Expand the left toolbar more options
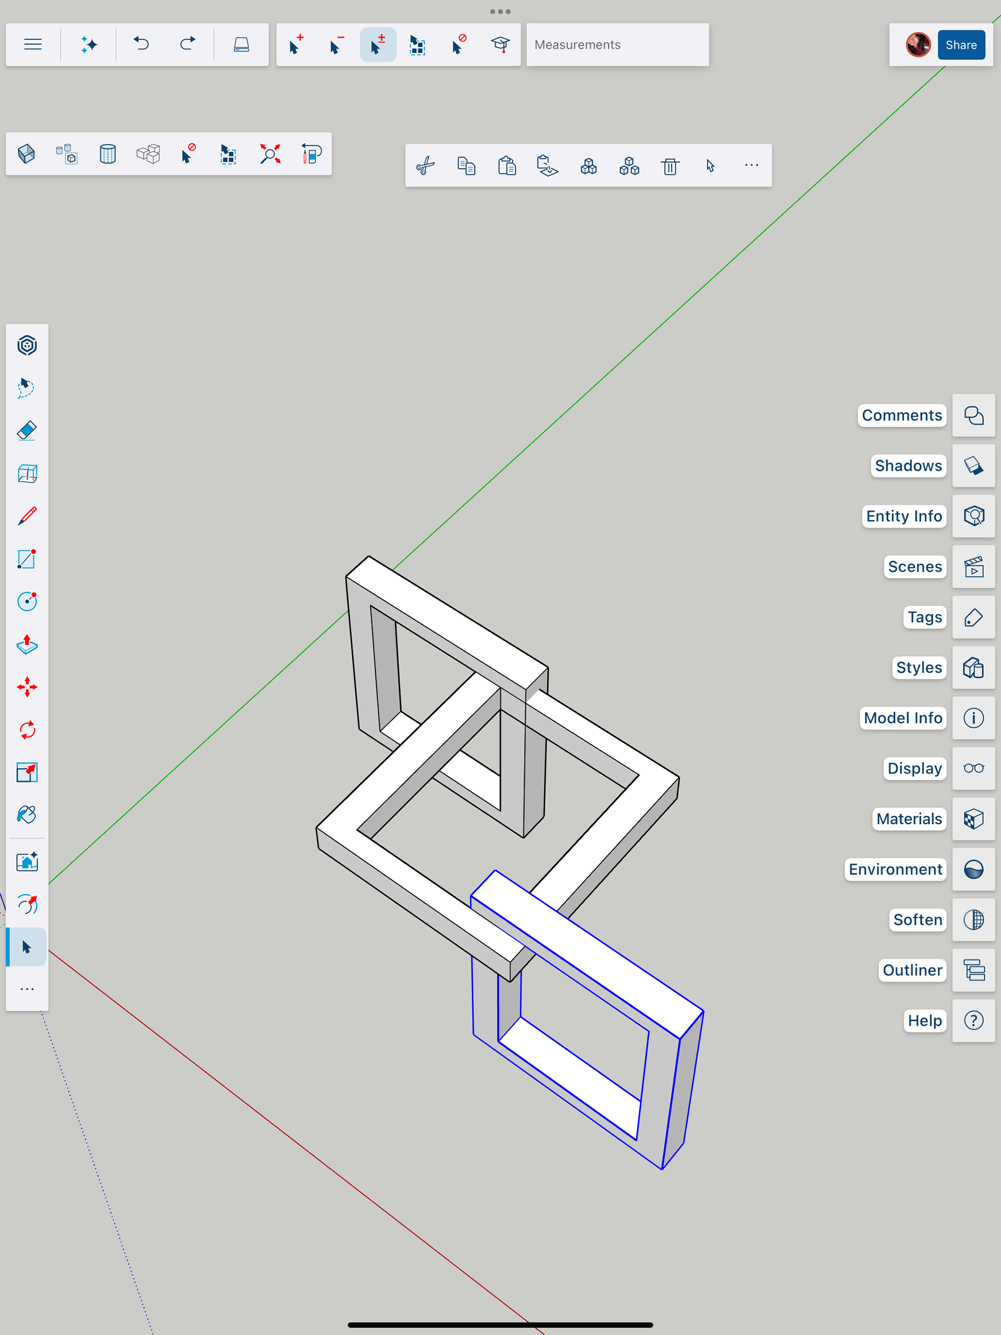 pyautogui.click(x=27, y=989)
